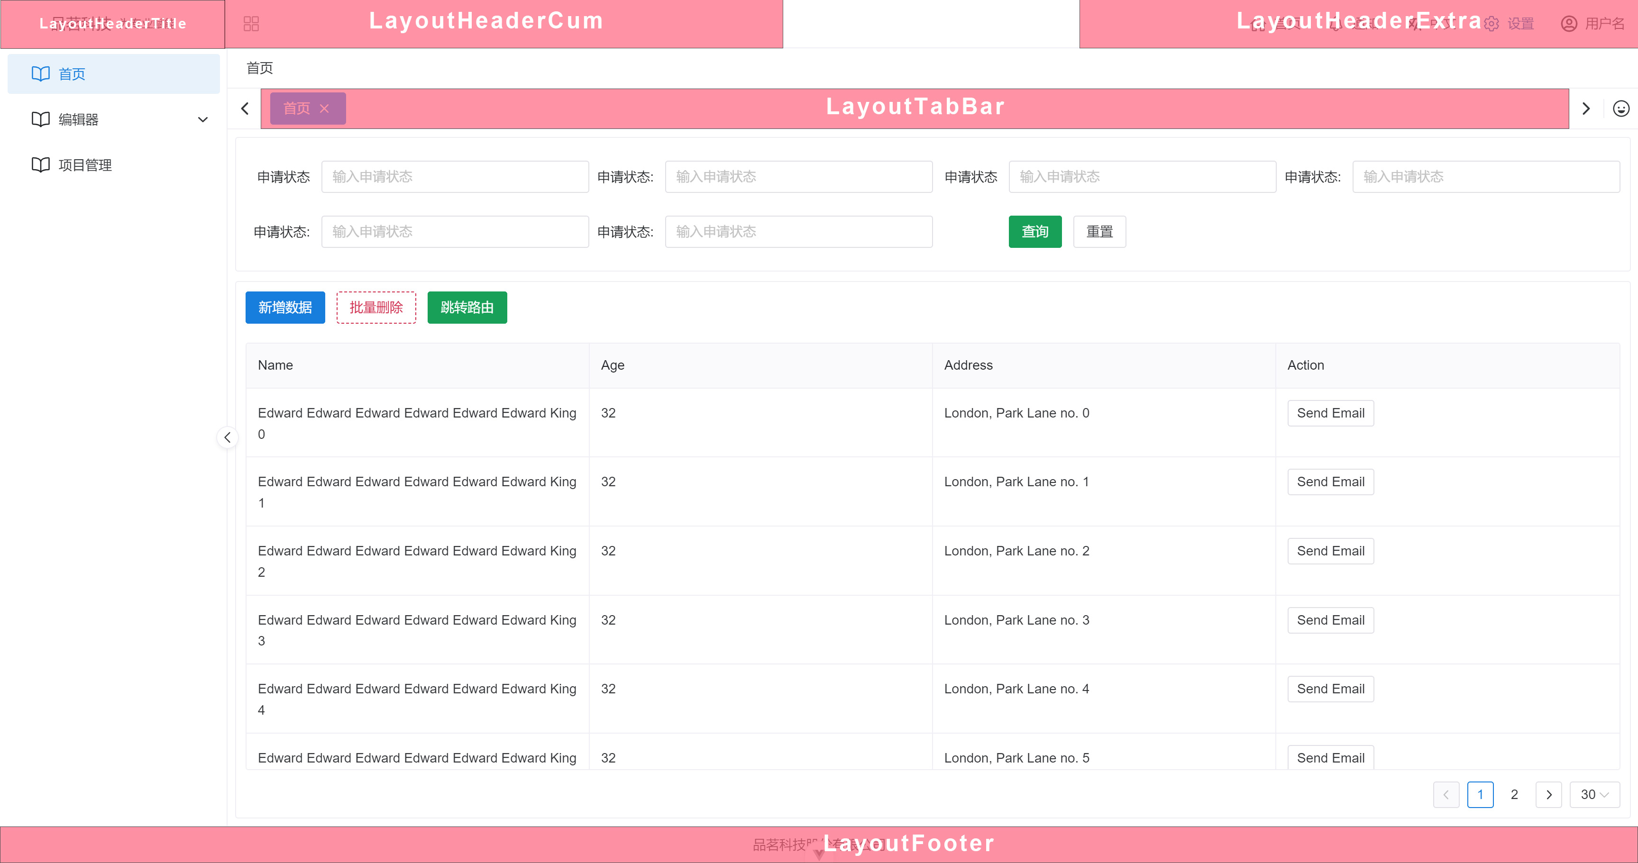Focus second 申请状态 input in top row

click(799, 177)
